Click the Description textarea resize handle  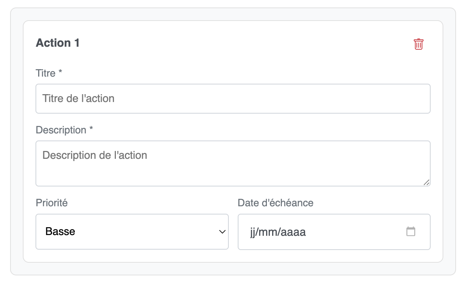pos(426,182)
